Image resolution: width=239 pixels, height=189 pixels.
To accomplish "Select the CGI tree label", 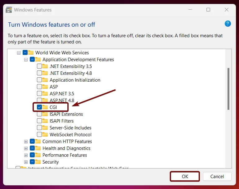I will 53,107.
